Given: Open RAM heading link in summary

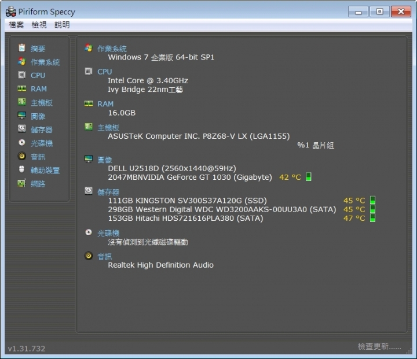Looking at the screenshot, I should pyautogui.click(x=105, y=104).
